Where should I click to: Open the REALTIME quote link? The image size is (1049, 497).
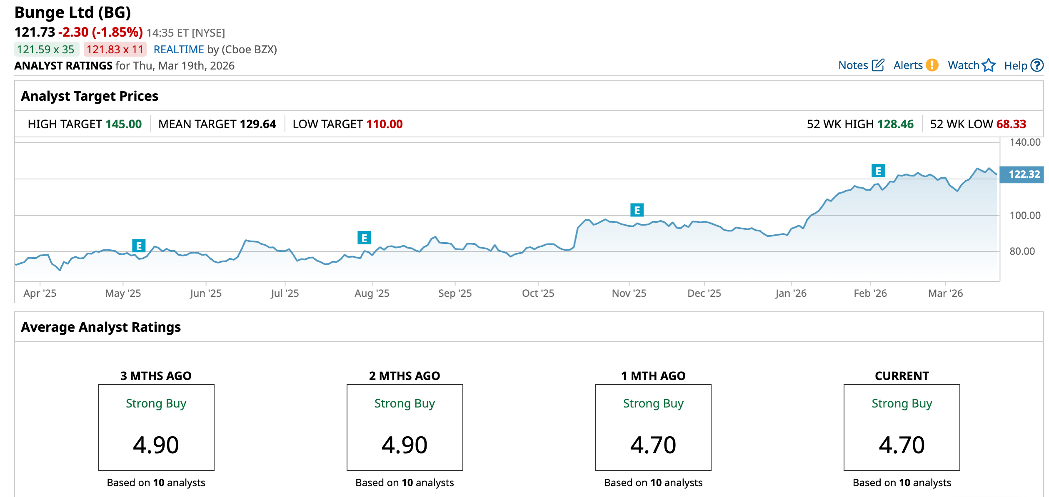pyautogui.click(x=179, y=50)
